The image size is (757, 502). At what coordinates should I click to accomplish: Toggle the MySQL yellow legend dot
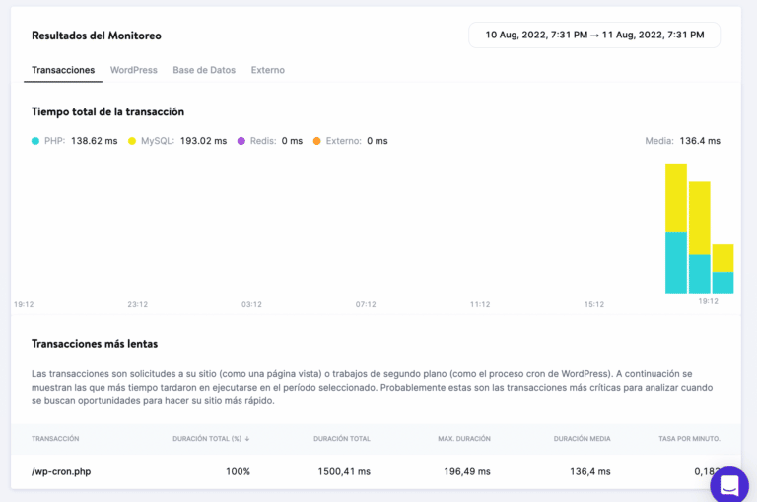[x=132, y=141]
